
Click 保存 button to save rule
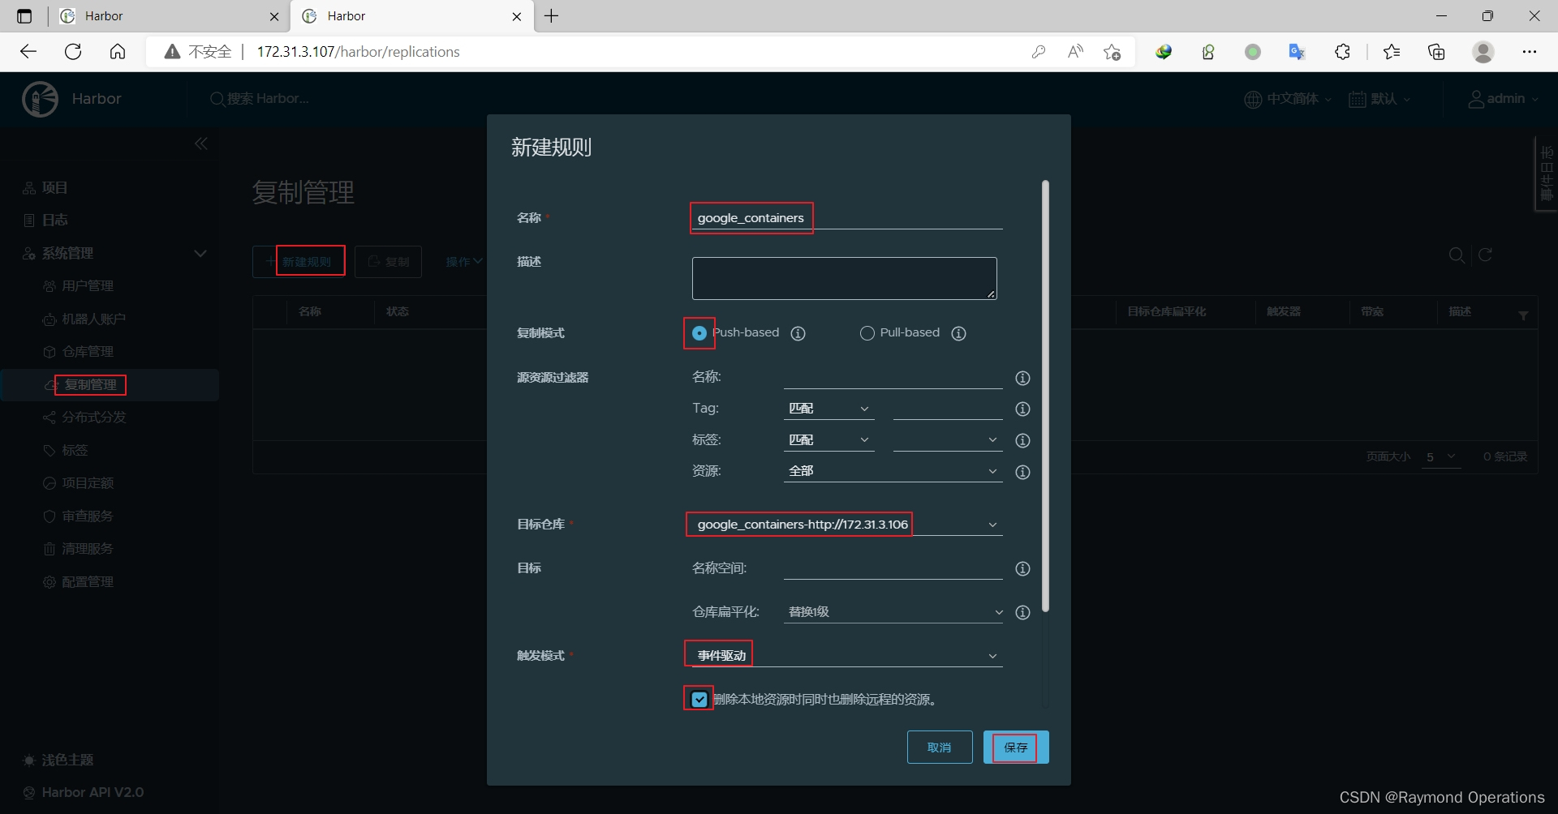coord(1016,748)
